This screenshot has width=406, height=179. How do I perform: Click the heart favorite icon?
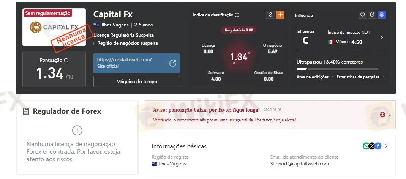coord(362,15)
